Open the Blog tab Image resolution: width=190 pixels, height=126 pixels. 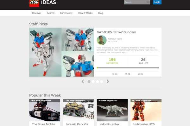[x=101, y=13]
